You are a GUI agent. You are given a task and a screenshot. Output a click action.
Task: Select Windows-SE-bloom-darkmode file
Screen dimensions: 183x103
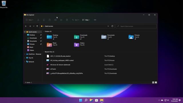click(x=60, y=65)
